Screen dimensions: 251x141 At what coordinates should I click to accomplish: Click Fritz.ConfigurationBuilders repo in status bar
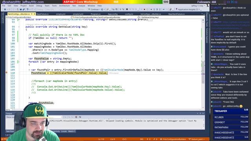[x=173, y=139]
